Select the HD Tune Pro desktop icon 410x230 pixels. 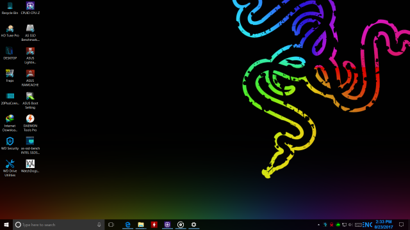point(10,31)
